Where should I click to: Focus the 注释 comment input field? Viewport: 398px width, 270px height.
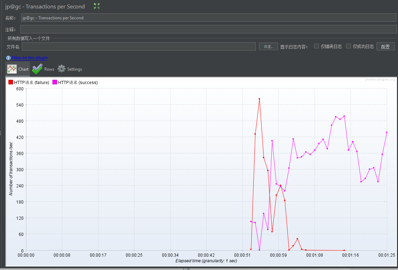coord(208,29)
